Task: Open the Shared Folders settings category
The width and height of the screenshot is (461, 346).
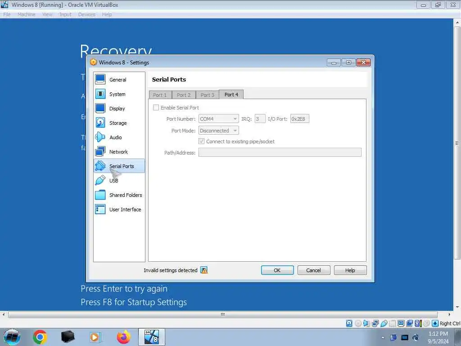Action: coord(119,195)
